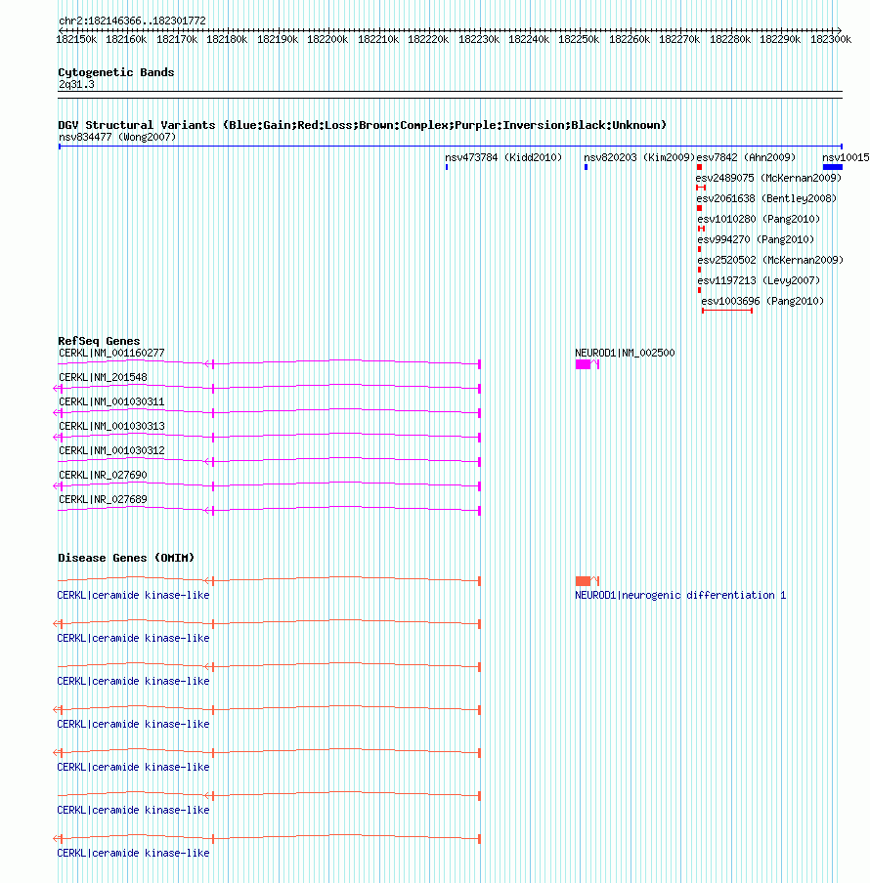Click the 182250k ruler tick label
The width and height of the screenshot is (870, 883).
coord(579,39)
